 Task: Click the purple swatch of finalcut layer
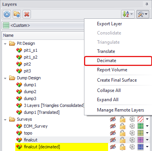141,140
